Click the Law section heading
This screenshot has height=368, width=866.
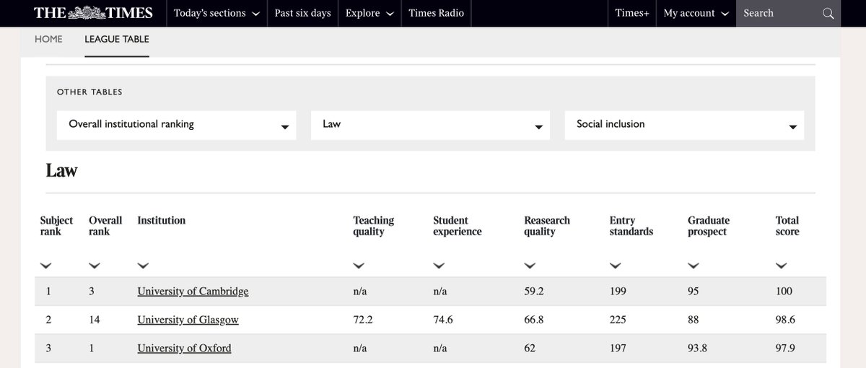(62, 171)
